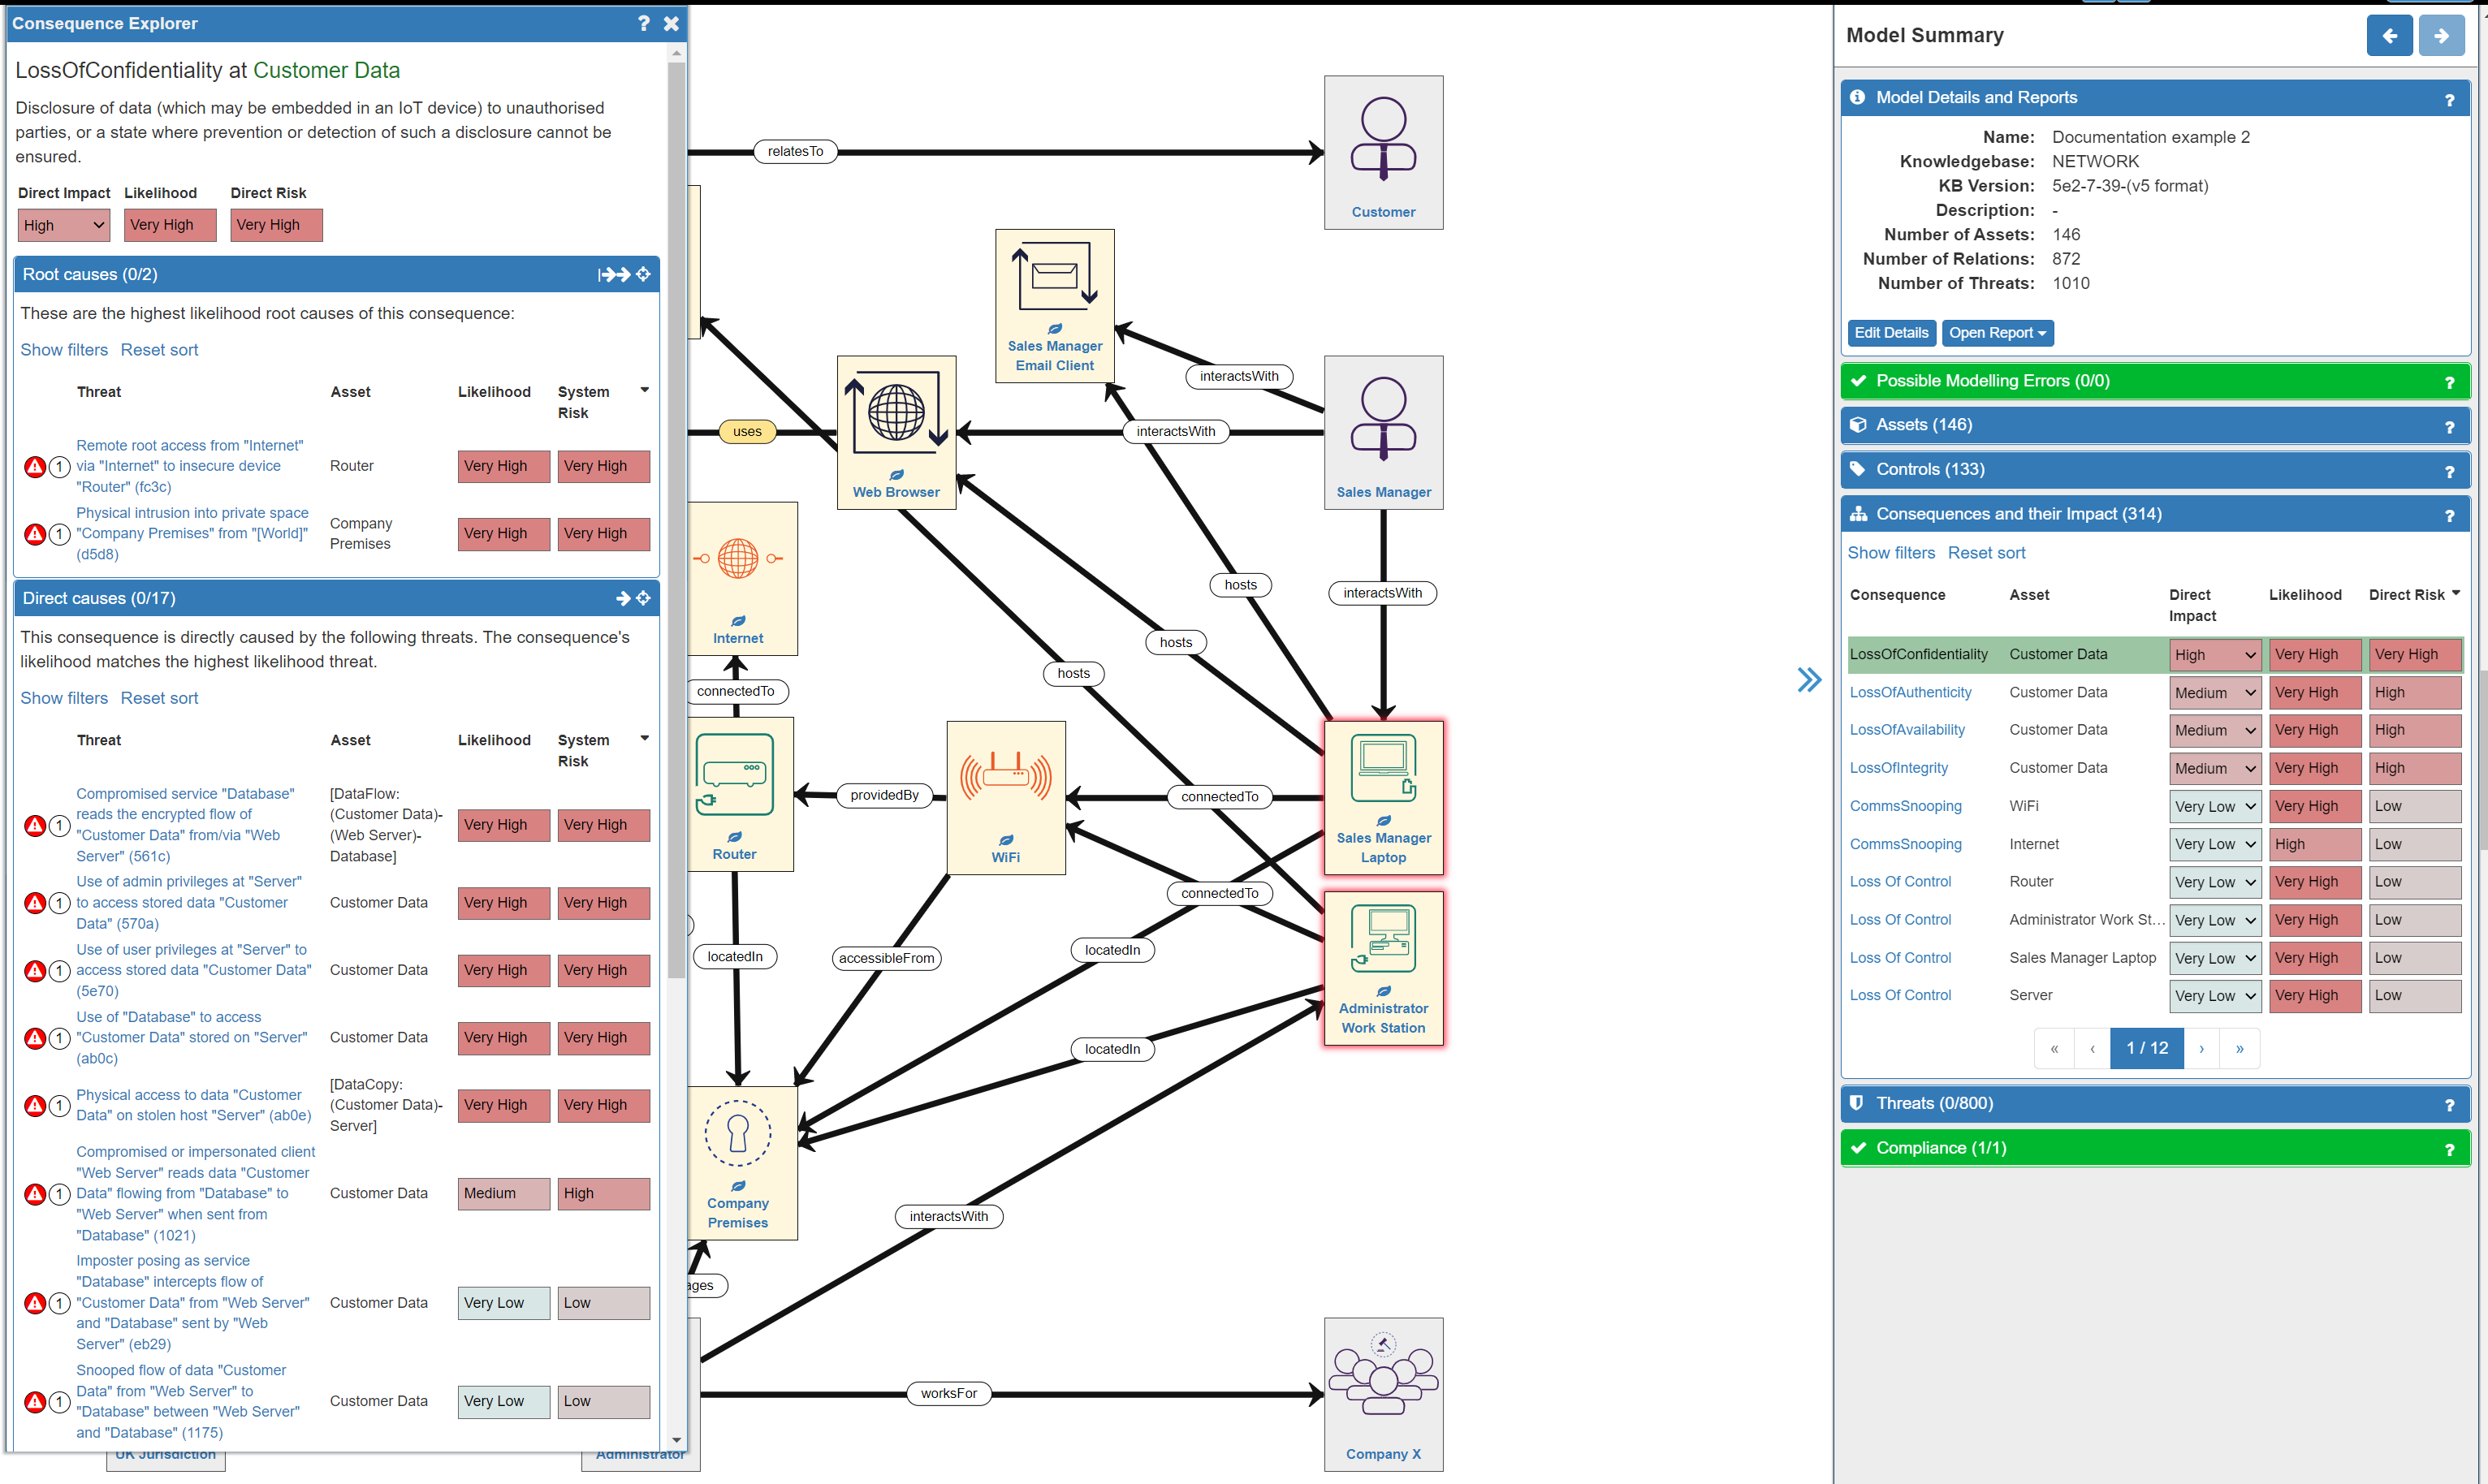Screen dimensions: 2488x1484
Task: Open Remote root access Router threat link
Action: pyautogui.click(x=189, y=466)
